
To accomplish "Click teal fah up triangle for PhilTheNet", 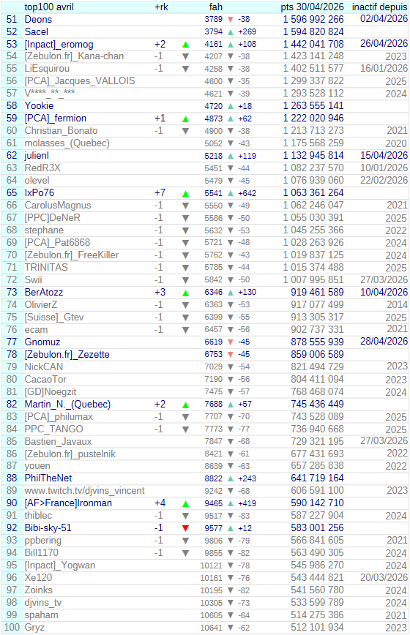I will [231, 478].
